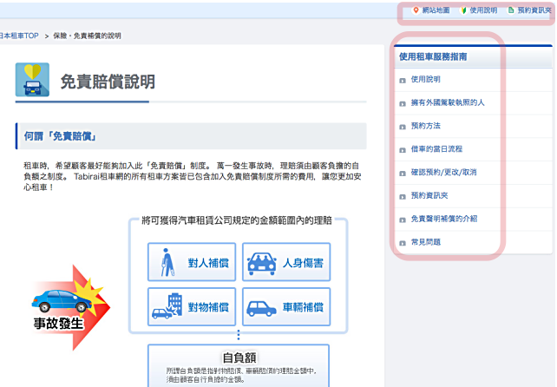The height and width of the screenshot is (387, 557).
Task: Open 借車的當日流程 sidebar entry
Action: click(437, 149)
